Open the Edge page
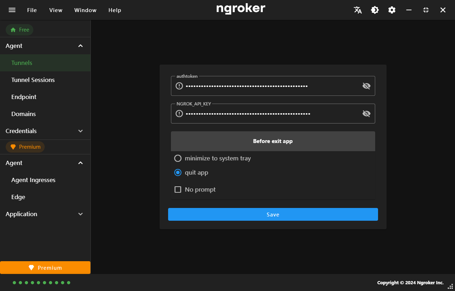 coord(45,197)
